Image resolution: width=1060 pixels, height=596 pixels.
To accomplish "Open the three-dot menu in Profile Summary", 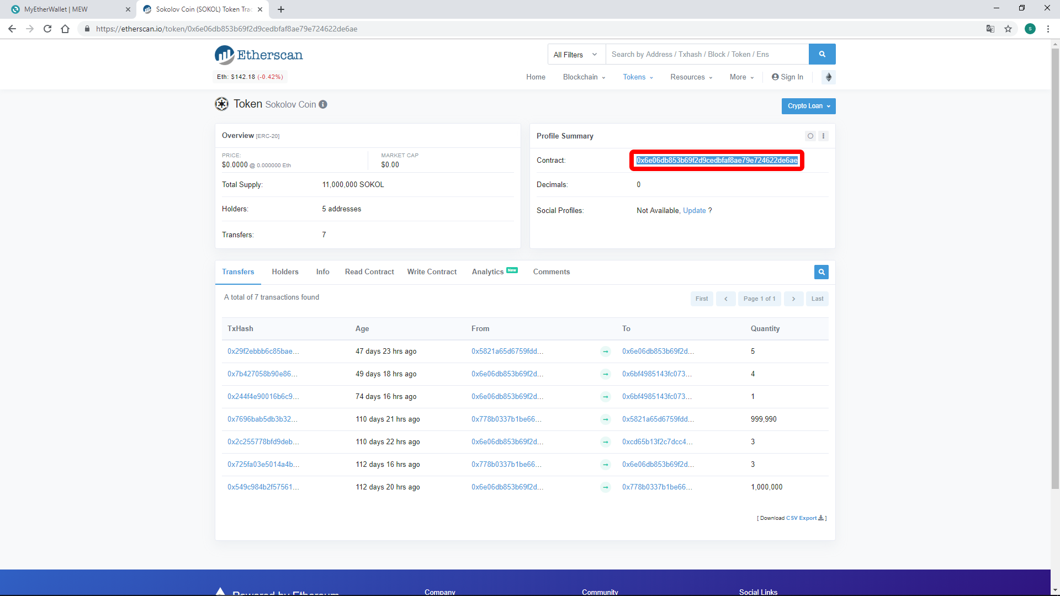I will [823, 136].
